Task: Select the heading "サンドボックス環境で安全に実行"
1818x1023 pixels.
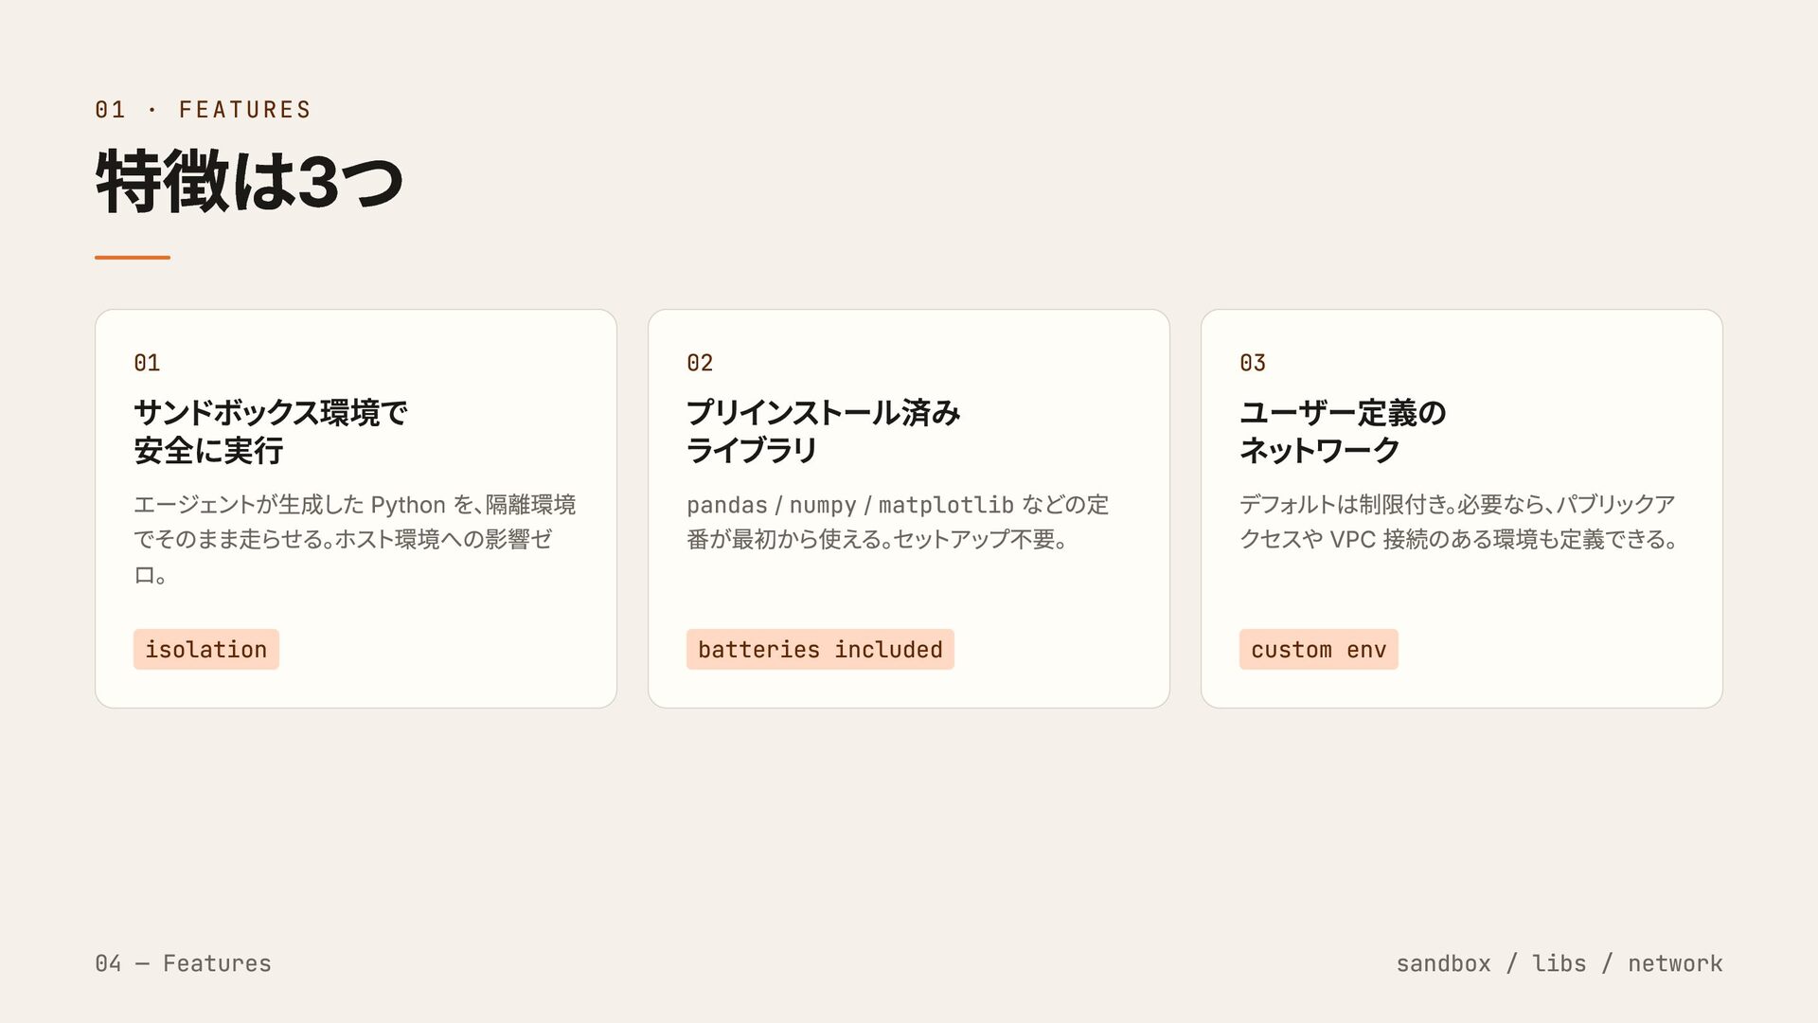Action: pos(270,431)
